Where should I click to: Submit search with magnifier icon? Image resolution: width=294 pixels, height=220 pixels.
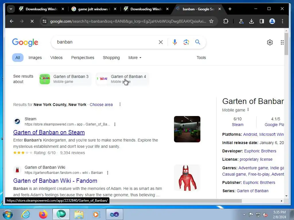(x=198, y=42)
